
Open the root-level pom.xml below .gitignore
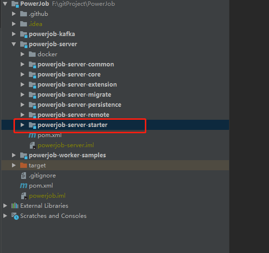pos(41,186)
